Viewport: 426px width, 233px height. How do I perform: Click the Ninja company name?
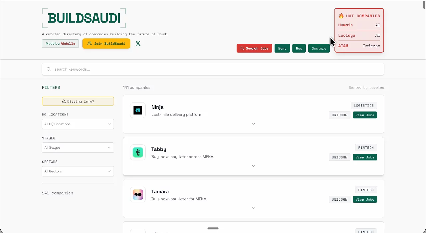157,107
